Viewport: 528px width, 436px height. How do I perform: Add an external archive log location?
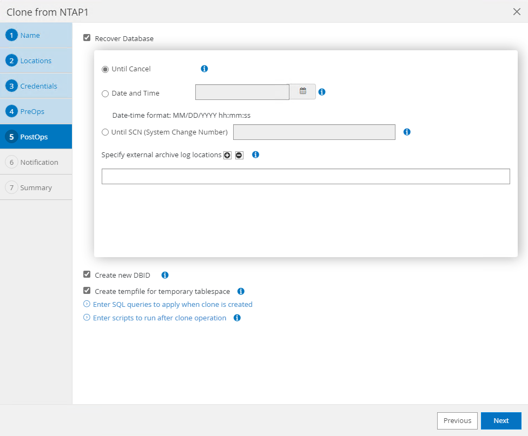[x=227, y=155]
